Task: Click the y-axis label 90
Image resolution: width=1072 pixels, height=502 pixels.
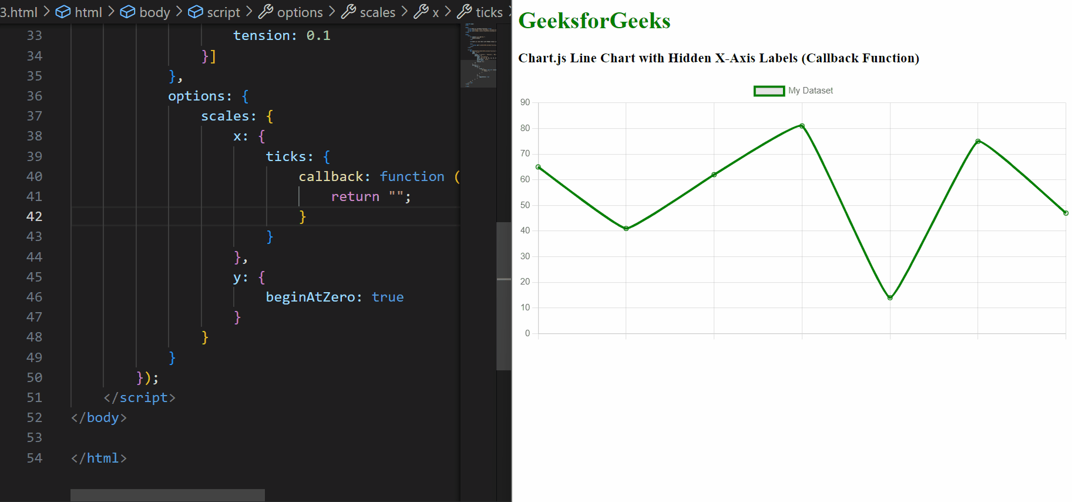Action: coord(525,102)
